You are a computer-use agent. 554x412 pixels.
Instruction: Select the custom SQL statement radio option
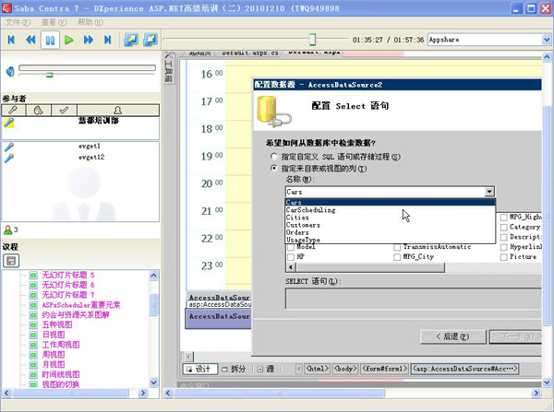pyautogui.click(x=273, y=158)
